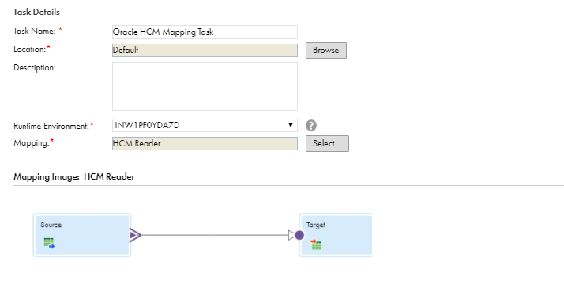Click the Task Details section header
The width and height of the screenshot is (564, 288).
point(36,12)
